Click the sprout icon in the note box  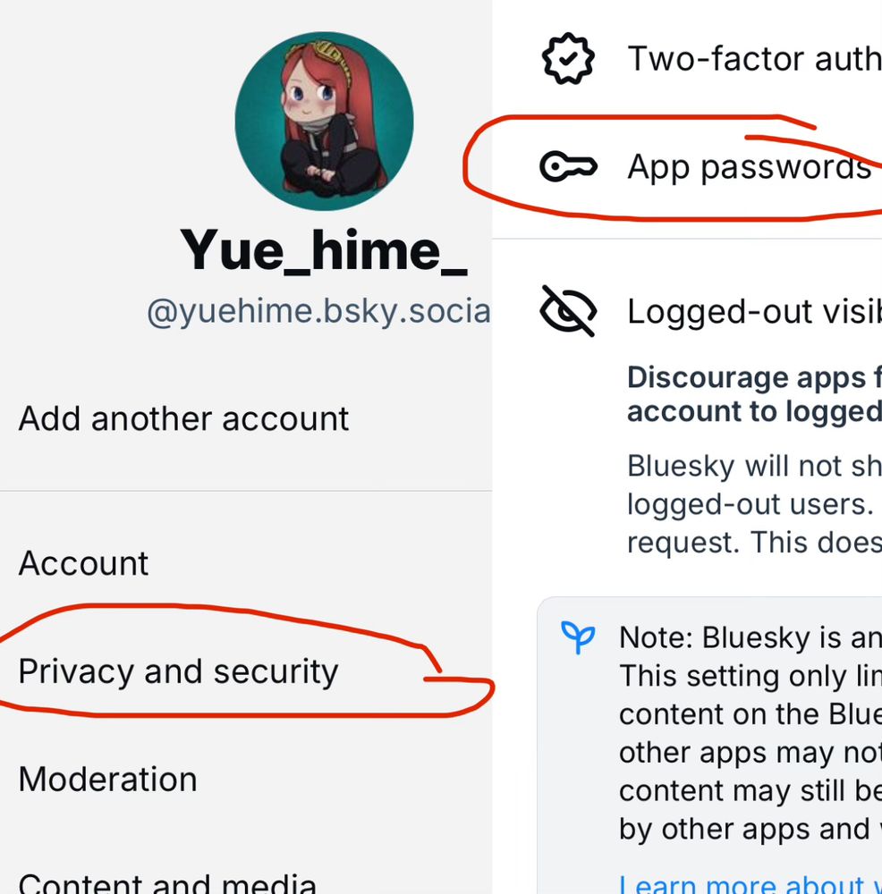(x=578, y=637)
